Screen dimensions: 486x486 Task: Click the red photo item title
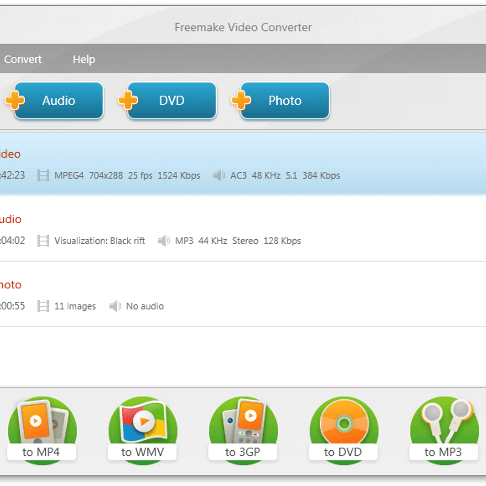click(x=11, y=285)
